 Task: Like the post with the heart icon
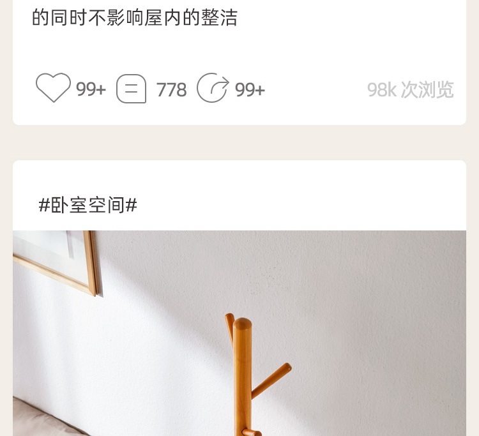pyautogui.click(x=53, y=87)
